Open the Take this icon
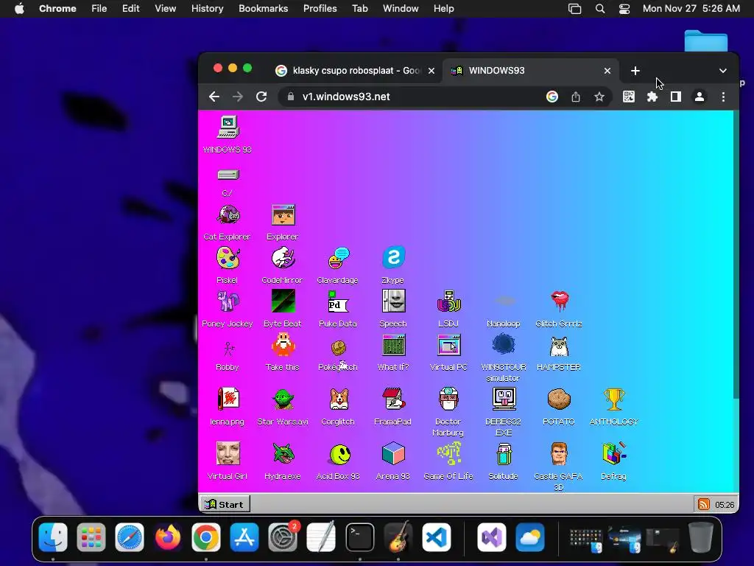Screen dimensions: 754x566 pyautogui.click(x=283, y=345)
